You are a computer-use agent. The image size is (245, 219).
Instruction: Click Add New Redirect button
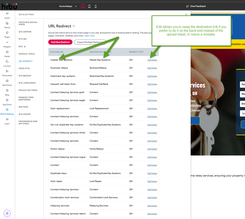coord(60,42)
